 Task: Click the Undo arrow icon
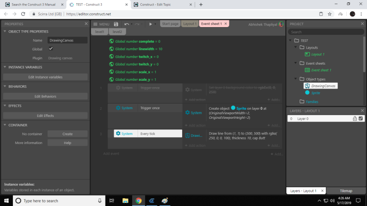[127, 24]
